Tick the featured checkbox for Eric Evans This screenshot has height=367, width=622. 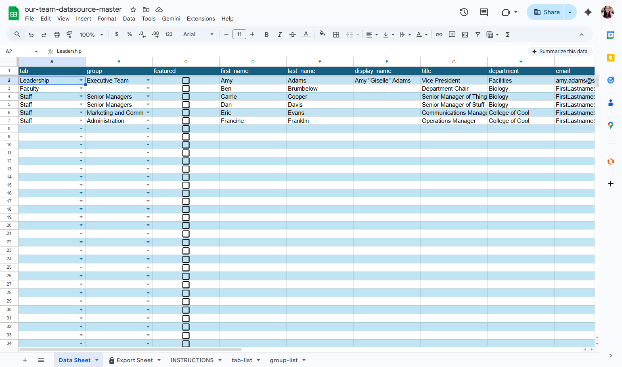click(x=186, y=113)
